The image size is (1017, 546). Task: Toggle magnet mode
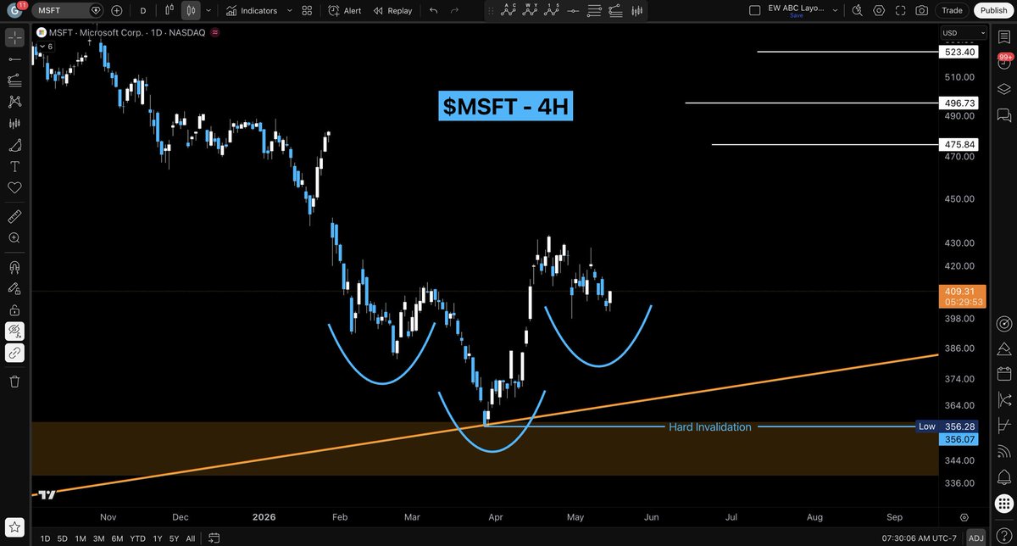point(14,267)
